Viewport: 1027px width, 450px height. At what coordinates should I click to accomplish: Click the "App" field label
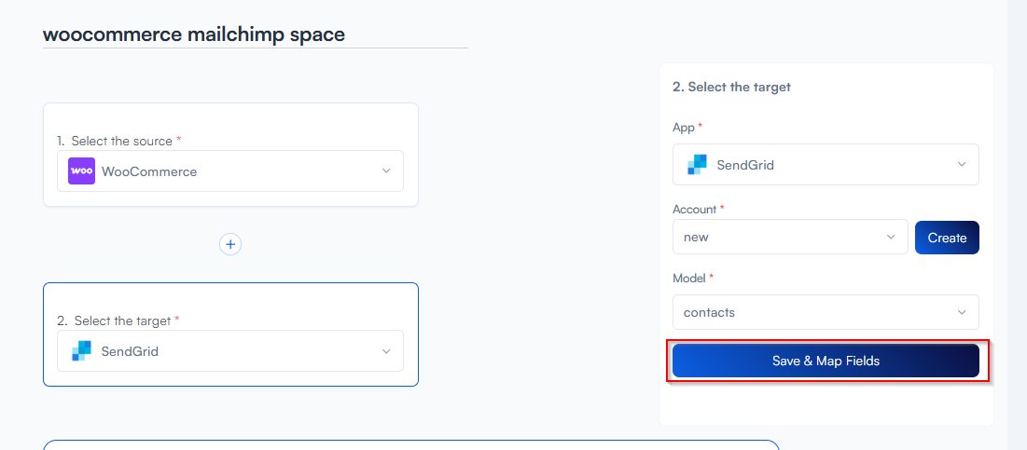(684, 127)
